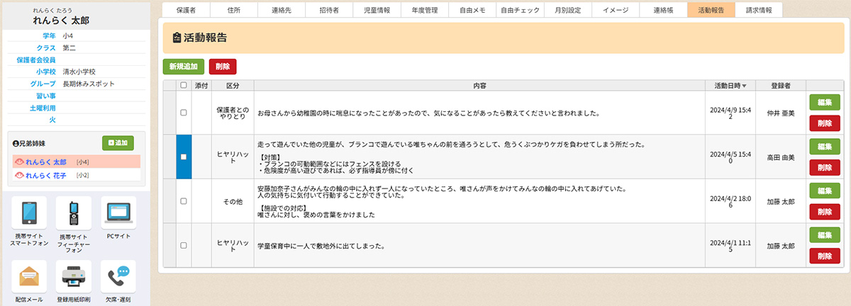Open PCサイト laptop icon
The width and height of the screenshot is (851, 306).
(118, 213)
